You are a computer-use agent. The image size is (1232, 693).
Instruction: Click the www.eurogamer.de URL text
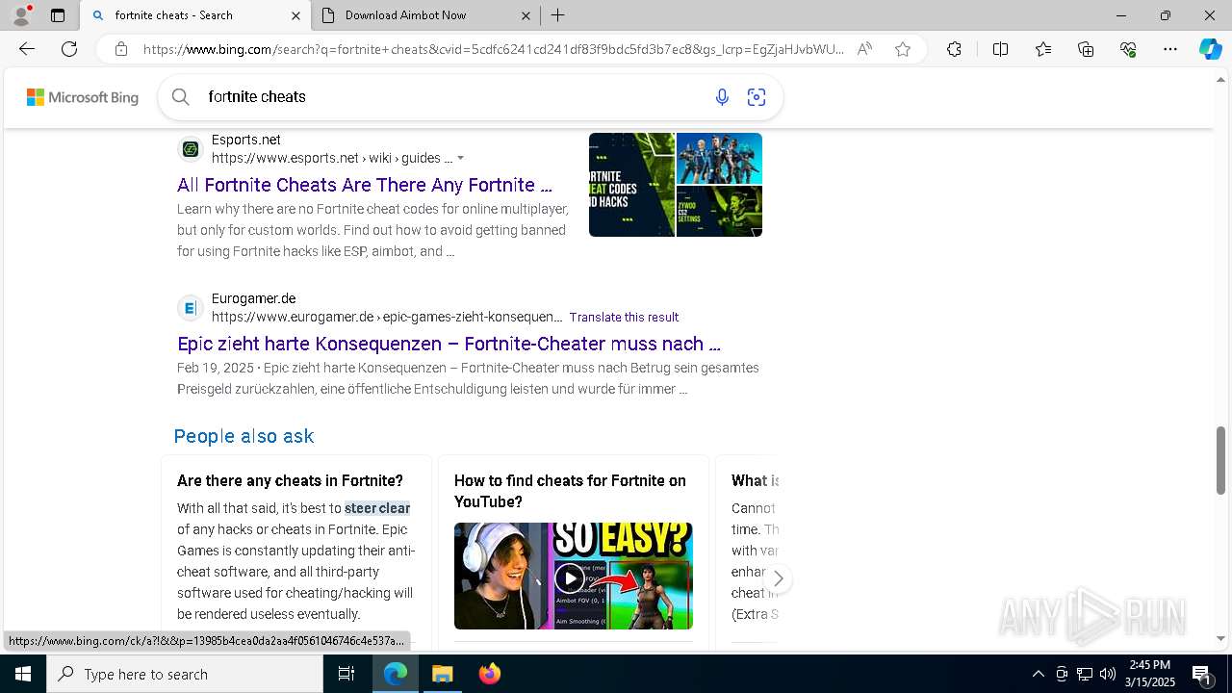coord(387,317)
